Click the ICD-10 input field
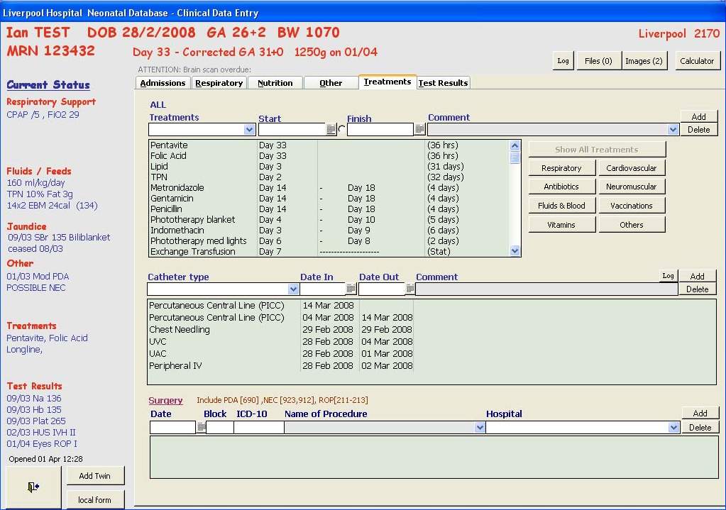 click(258, 428)
